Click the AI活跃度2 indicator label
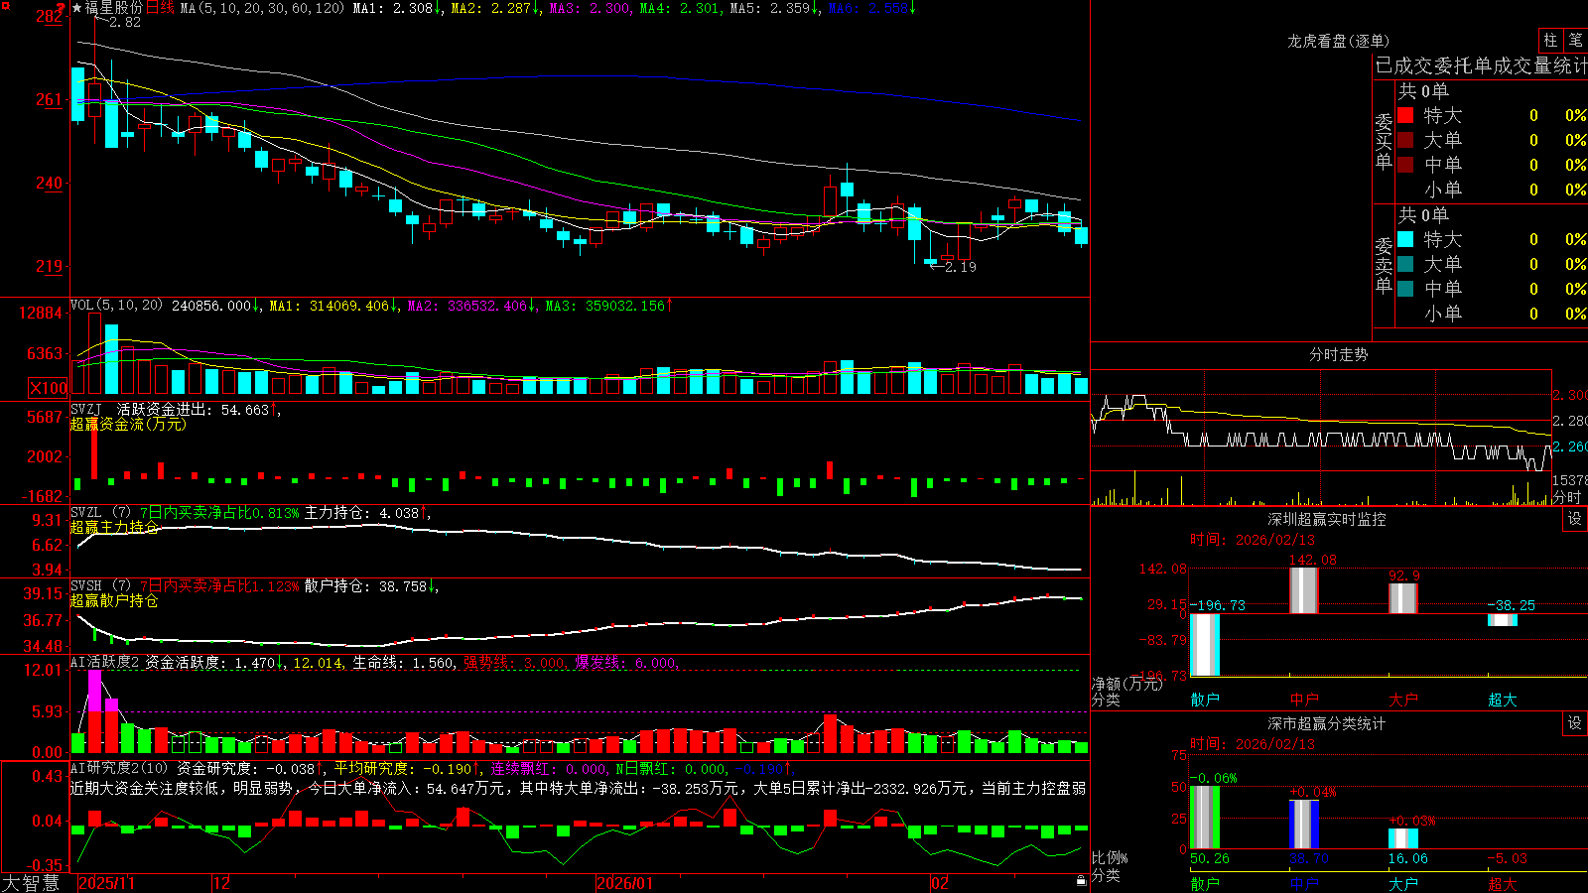The width and height of the screenshot is (1588, 893). [x=104, y=663]
